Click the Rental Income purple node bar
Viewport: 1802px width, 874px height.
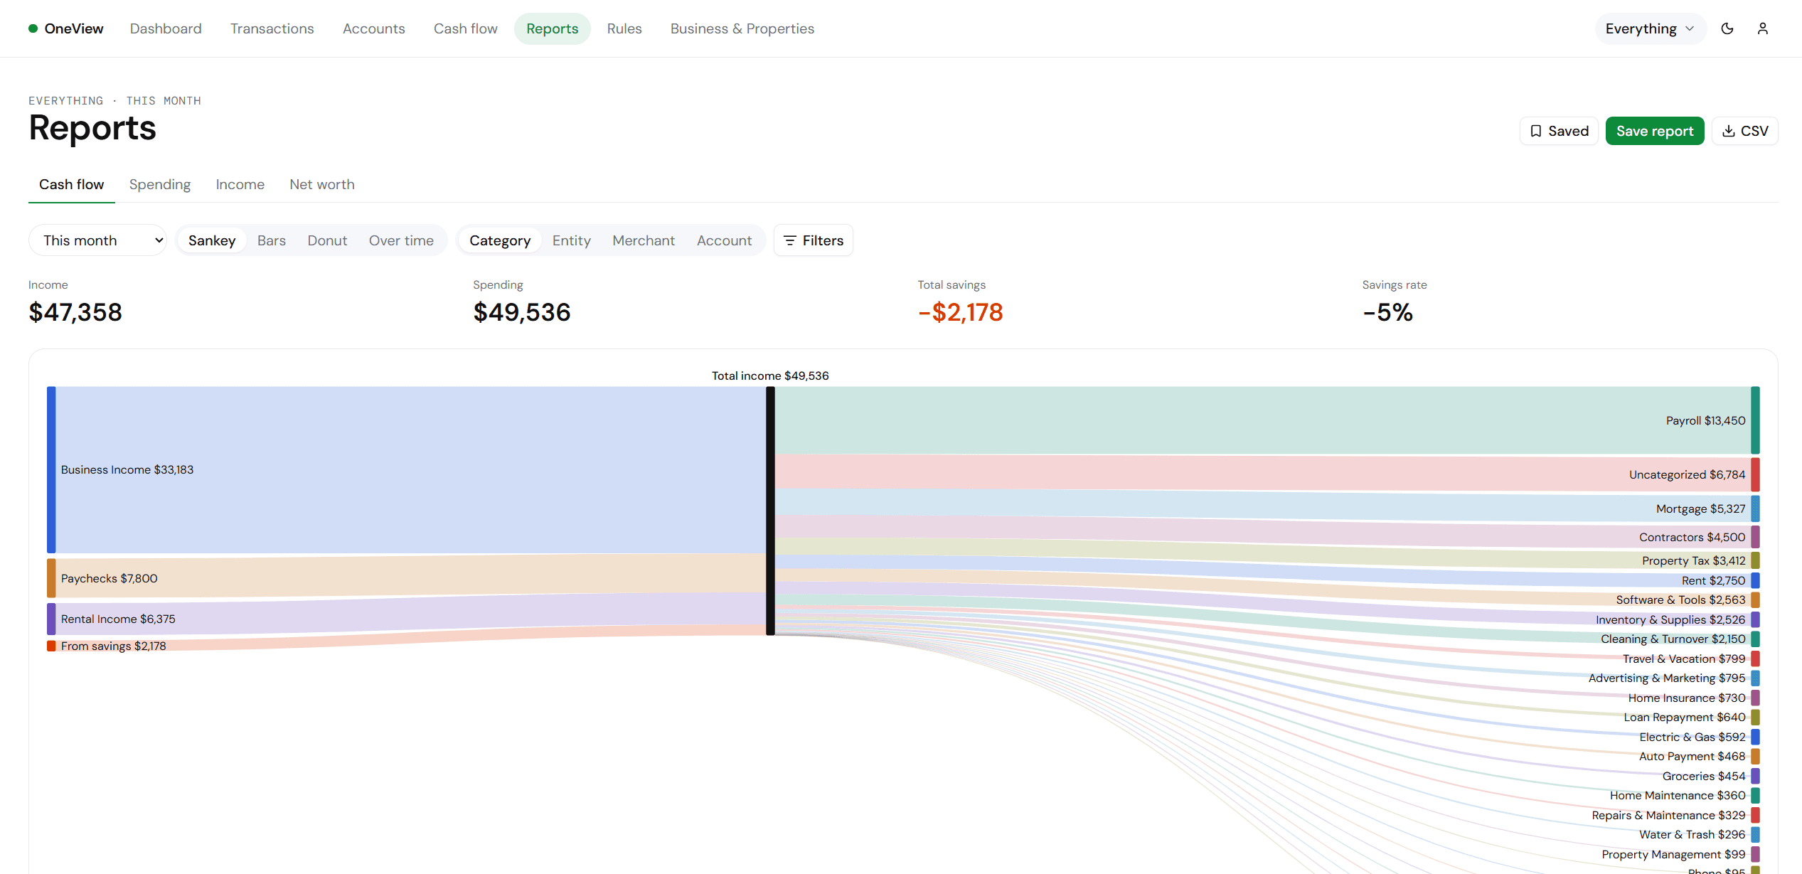(51, 619)
